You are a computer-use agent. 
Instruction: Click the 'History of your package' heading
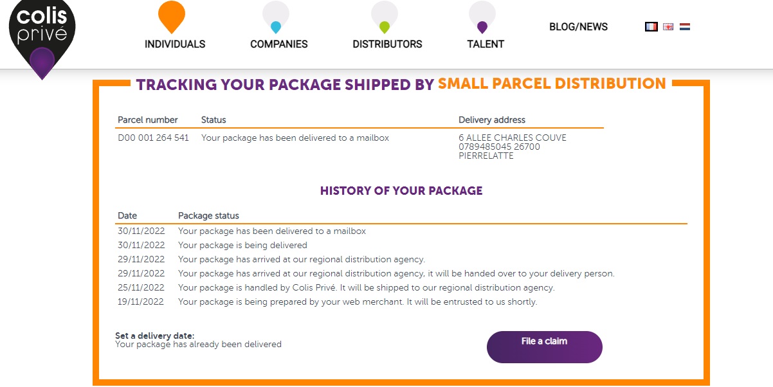pos(401,191)
